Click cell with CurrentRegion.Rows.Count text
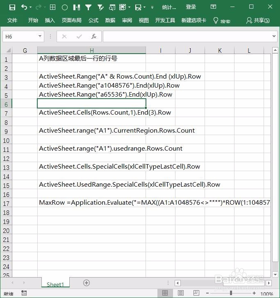 [92, 131]
